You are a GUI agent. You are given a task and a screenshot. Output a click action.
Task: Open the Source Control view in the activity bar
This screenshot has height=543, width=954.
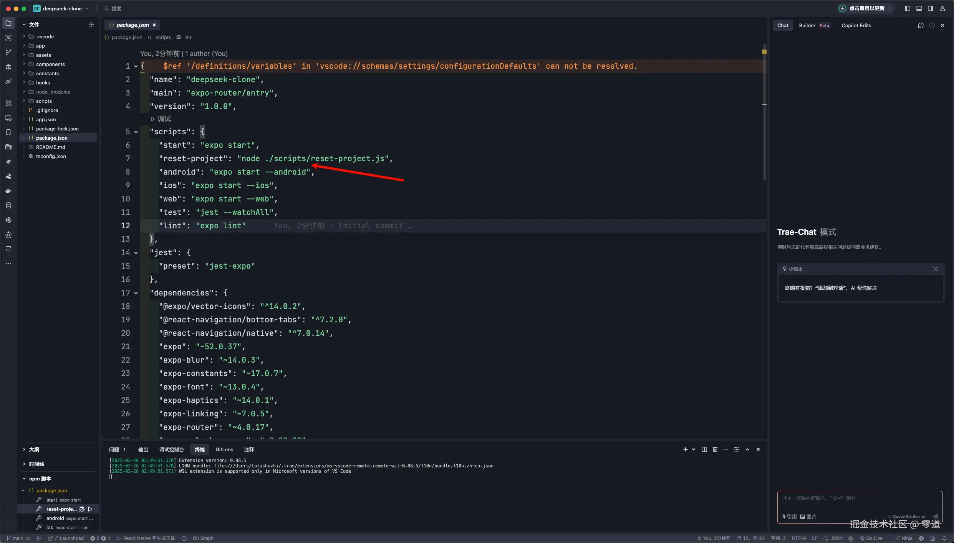(x=8, y=52)
